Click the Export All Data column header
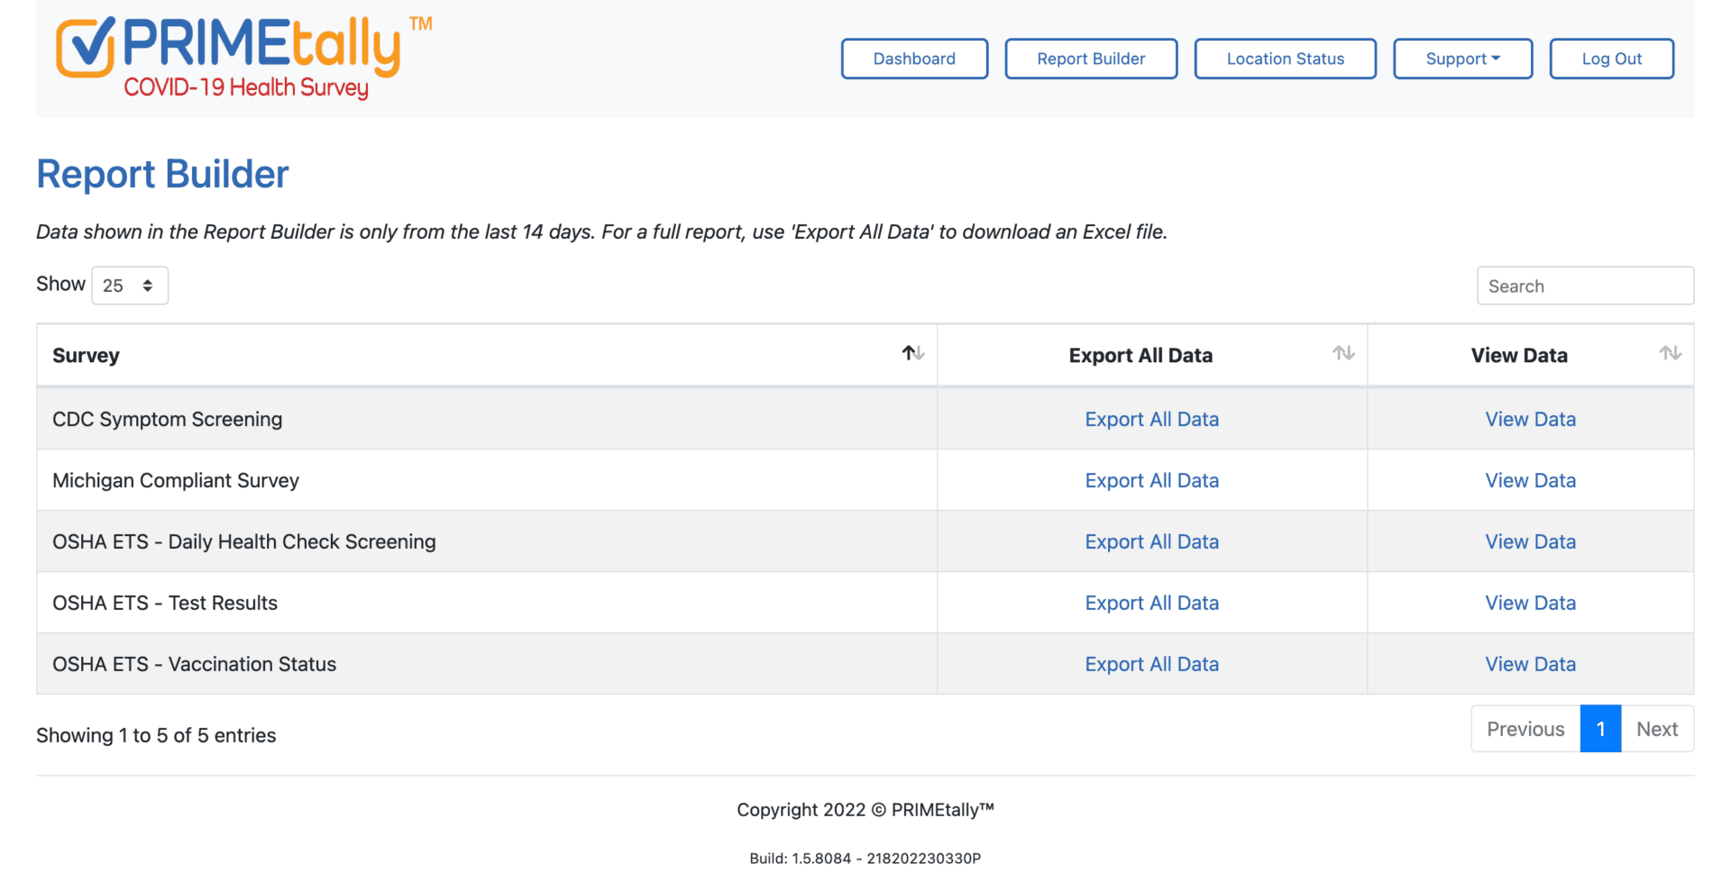 [x=1140, y=355]
